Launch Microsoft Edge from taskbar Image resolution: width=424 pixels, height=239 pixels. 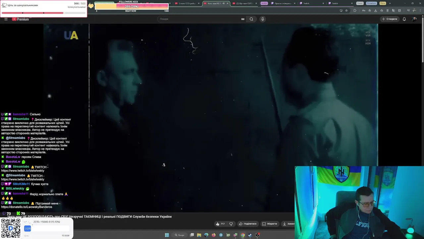coord(206,235)
